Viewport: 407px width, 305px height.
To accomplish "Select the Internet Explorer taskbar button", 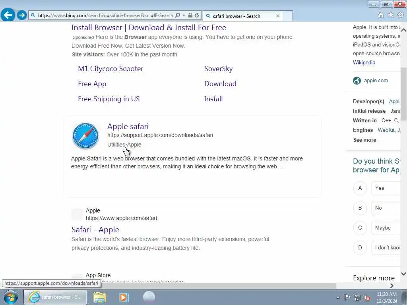I will 55,297.
